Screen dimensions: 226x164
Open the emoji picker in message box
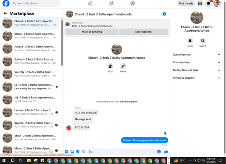159,152
